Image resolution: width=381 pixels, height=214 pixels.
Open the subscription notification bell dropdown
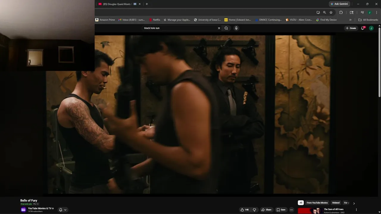tap(63, 210)
